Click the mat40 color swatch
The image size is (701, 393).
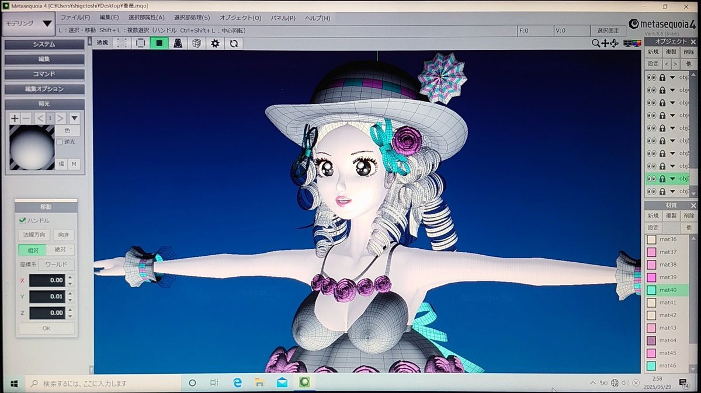[x=651, y=290]
